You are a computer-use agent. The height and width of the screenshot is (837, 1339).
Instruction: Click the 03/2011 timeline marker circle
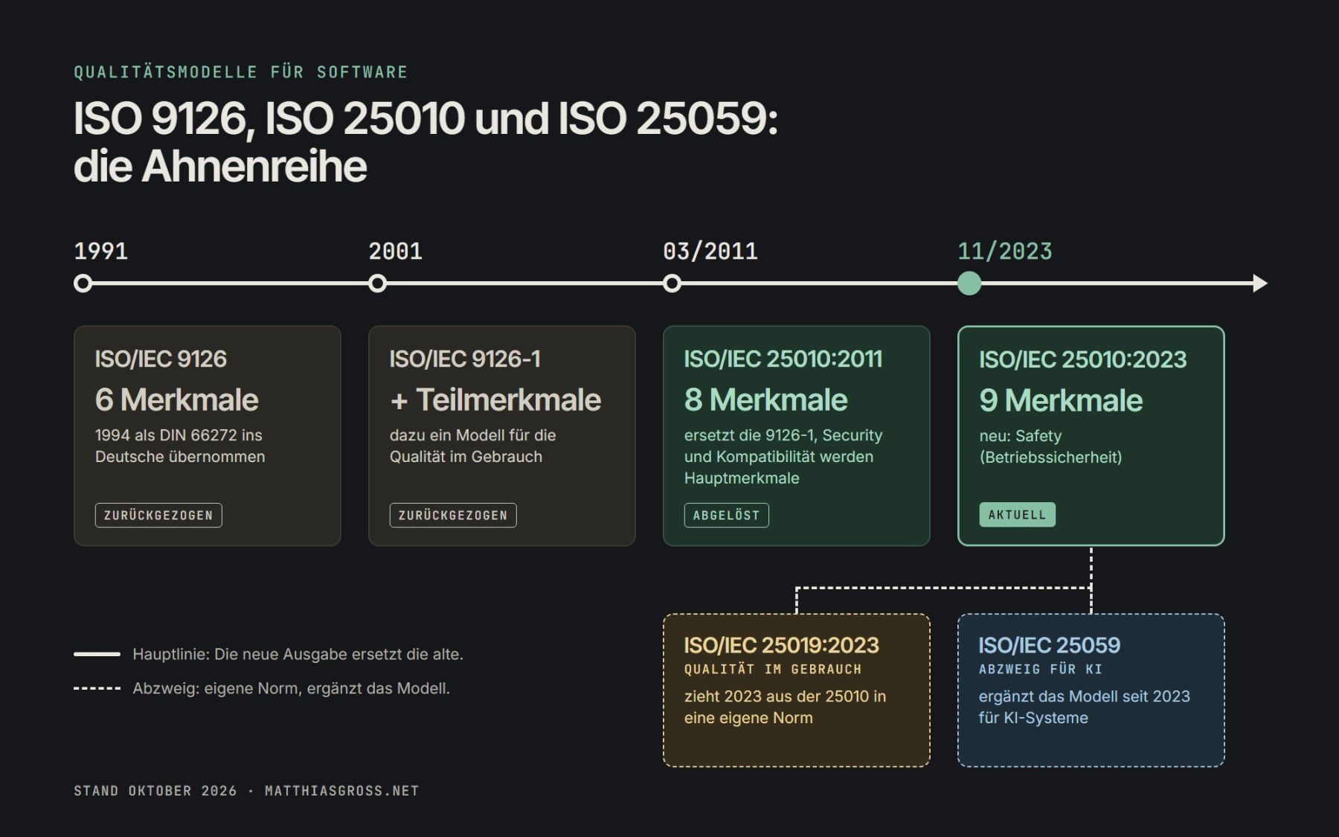pyautogui.click(x=672, y=283)
